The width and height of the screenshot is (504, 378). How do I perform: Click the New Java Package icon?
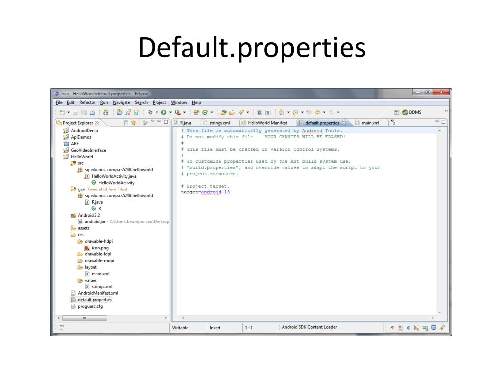(196, 112)
